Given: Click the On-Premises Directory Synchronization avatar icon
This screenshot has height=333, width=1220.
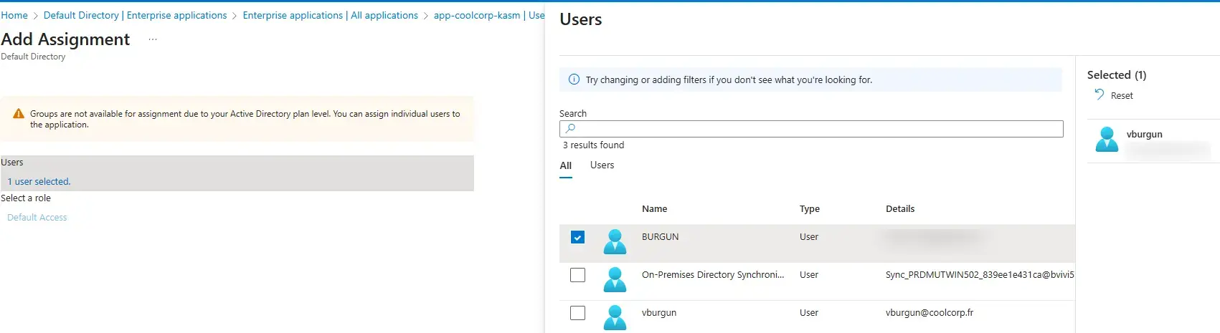Looking at the screenshot, I should 615,279.
